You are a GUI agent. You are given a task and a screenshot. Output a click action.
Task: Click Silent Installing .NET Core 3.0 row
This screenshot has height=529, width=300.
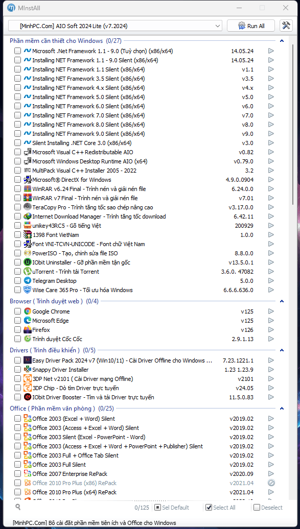click(145, 142)
